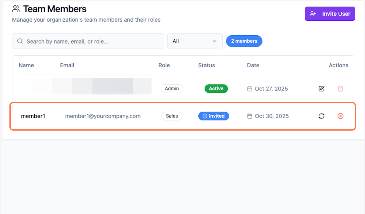Click the 2 members badge
The image size is (365, 214).
[x=244, y=41]
